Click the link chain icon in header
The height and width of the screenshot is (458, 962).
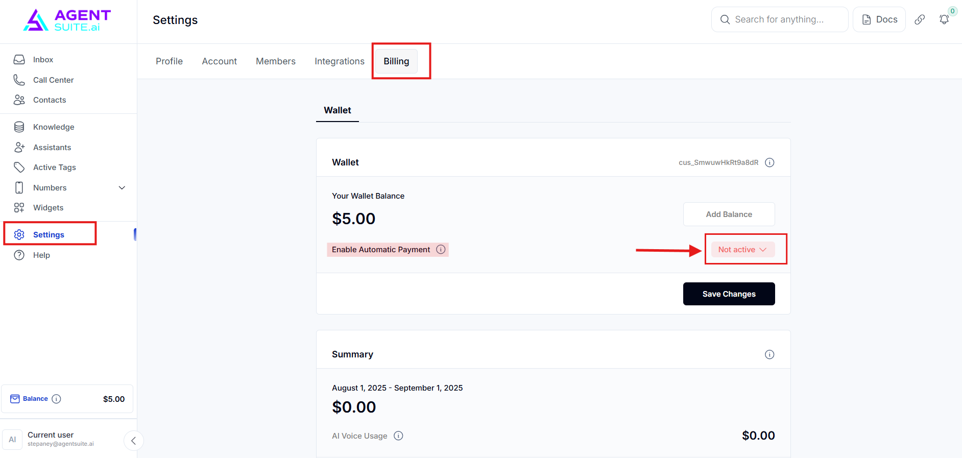920,19
